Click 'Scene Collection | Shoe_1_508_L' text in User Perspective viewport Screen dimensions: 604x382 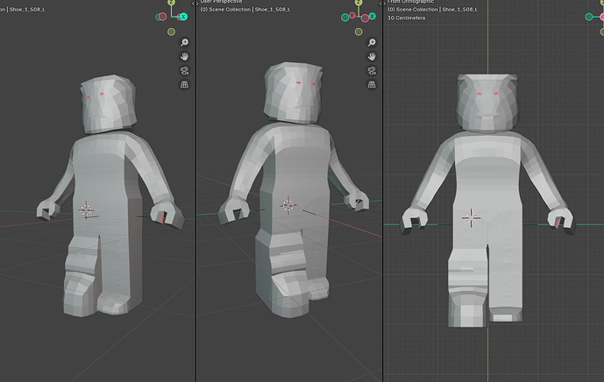pyautogui.click(x=250, y=10)
